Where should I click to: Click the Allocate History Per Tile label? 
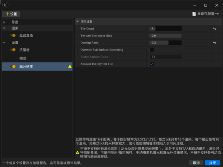point(97,64)
